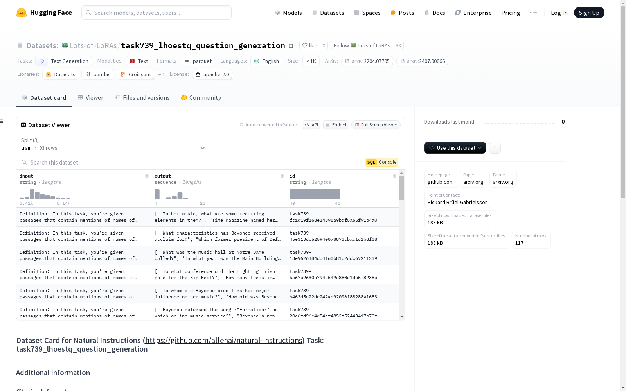This screenshot has height=391, width=626.
Task: Sort the input column
Action: coord(147,176)
